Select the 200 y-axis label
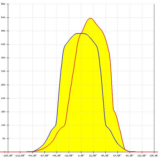 (3, 98)
